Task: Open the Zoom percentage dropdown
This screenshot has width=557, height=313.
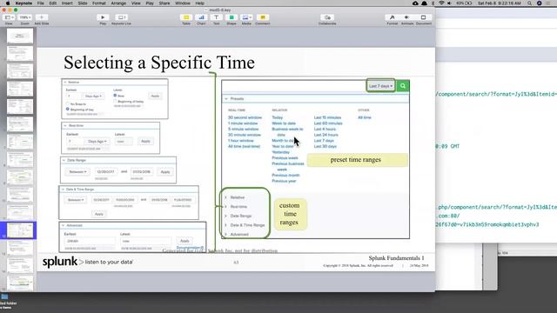Action: [x=25, y=17]
